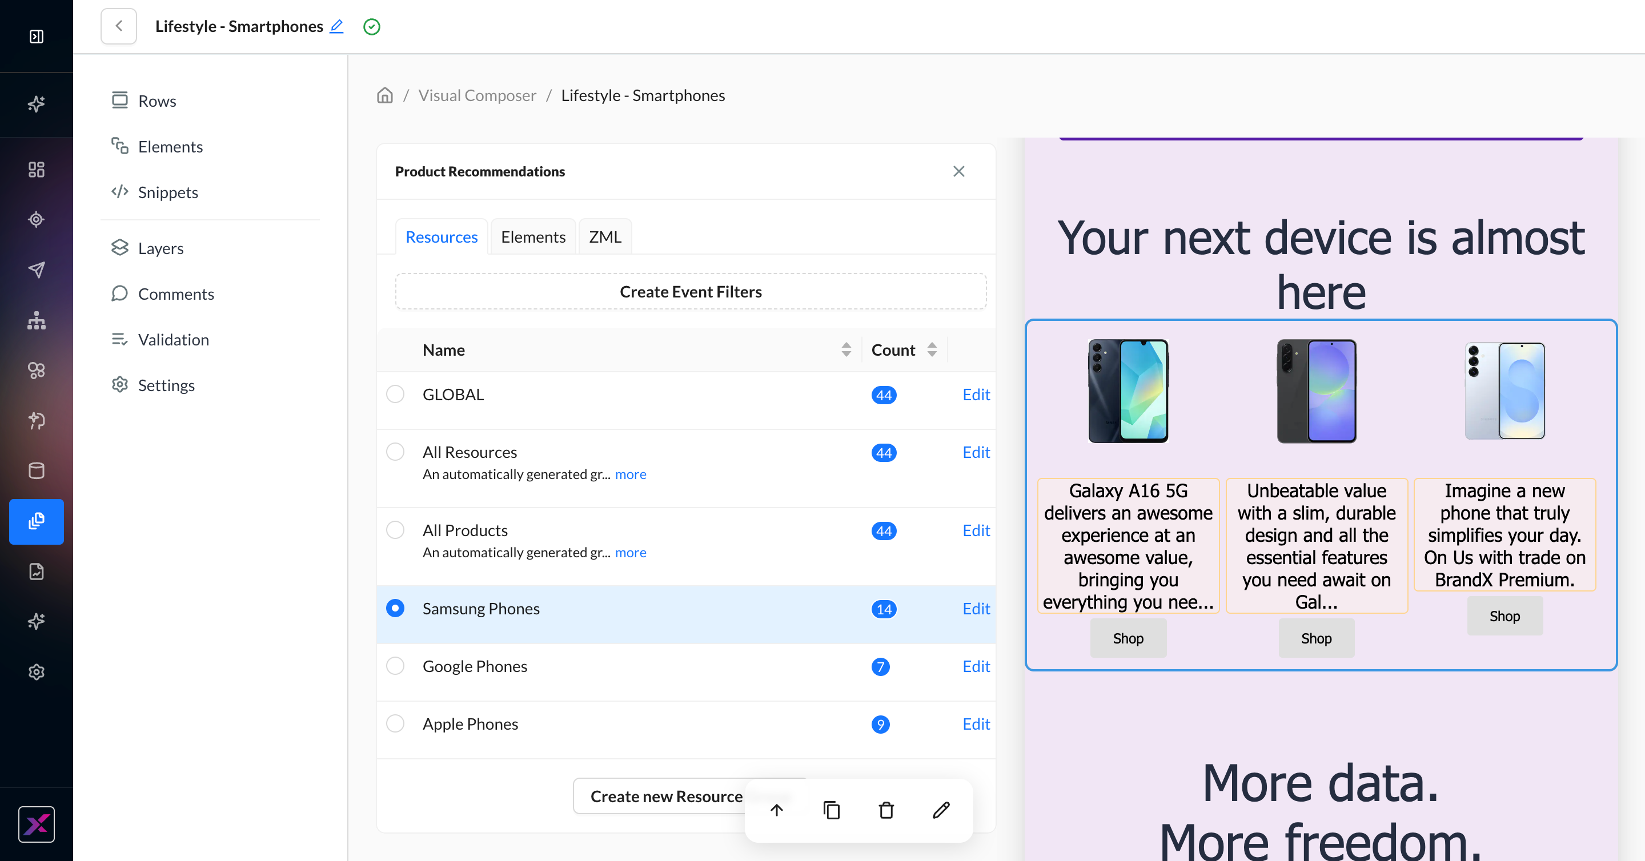1645x861 pixels.
Task: Switch to the Resources tab
Action: [442, 237]
